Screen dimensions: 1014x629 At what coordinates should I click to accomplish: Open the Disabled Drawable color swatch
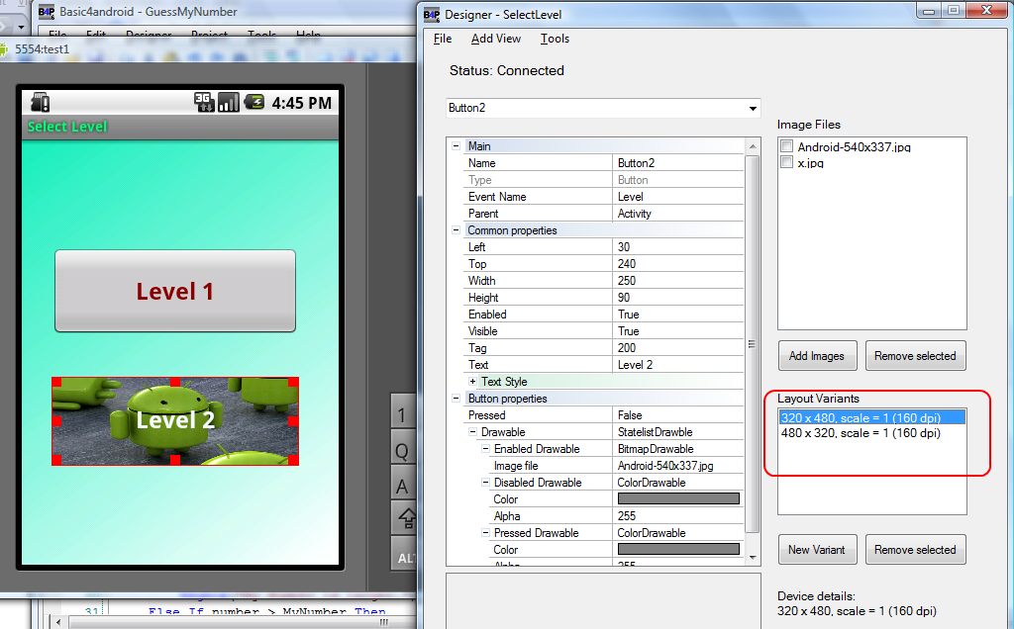tap(677, 498)
